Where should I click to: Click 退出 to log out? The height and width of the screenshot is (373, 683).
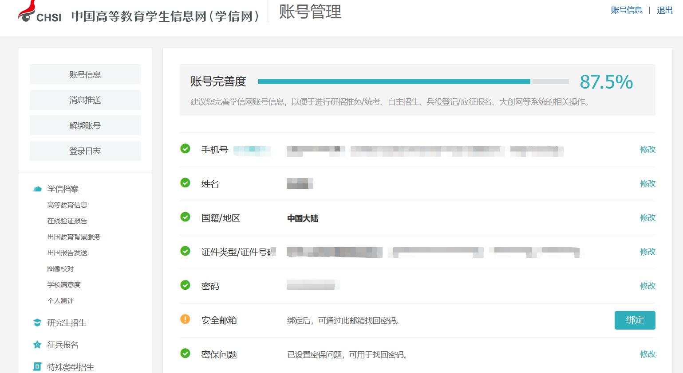(x=663, y=10)
